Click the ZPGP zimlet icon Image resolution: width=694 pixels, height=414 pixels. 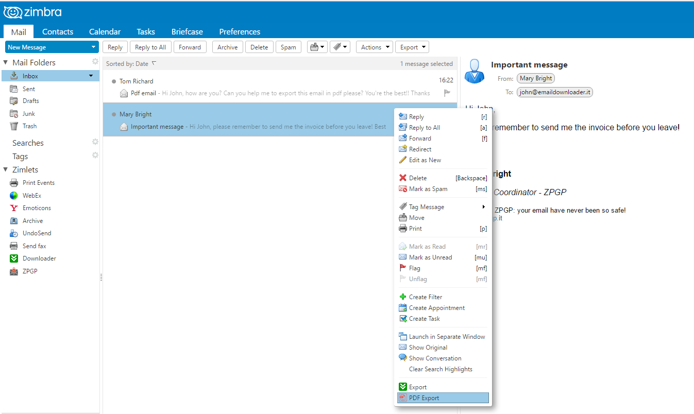(14, 271)
